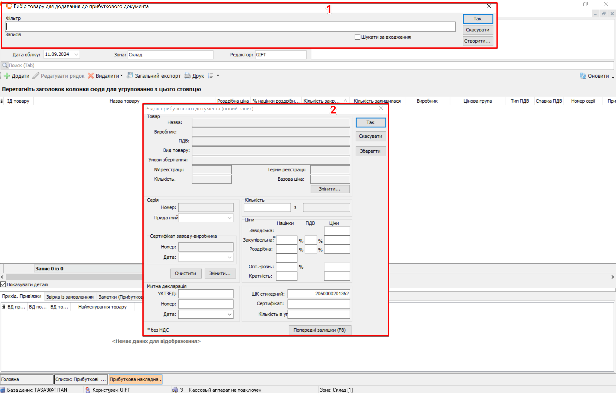Click the magnifier icon in search bar
Image resolution: width=616 pixels, height=393 pixels.
point(5,65)
